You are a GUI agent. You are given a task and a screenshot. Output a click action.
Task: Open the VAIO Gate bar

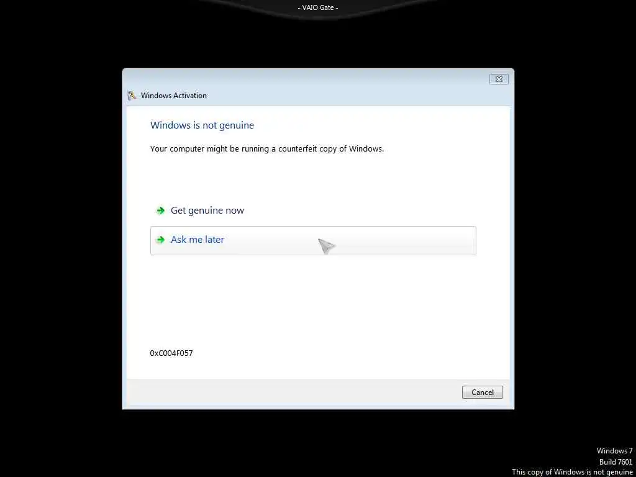coord(318,7)
